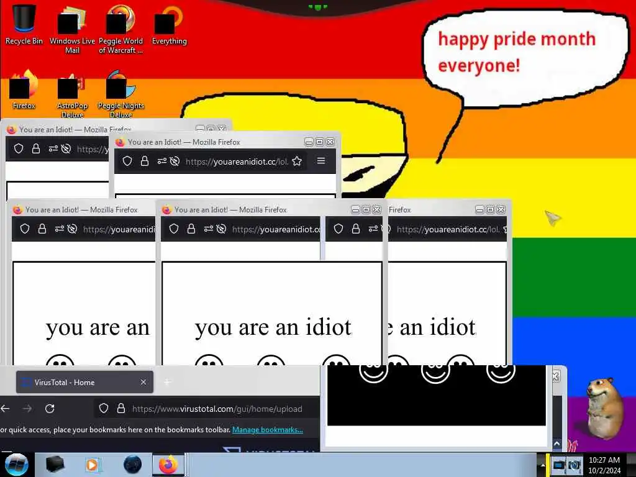
Task: Click the shield in the window showing 'you are an'
Action: [x=25, y=229]
